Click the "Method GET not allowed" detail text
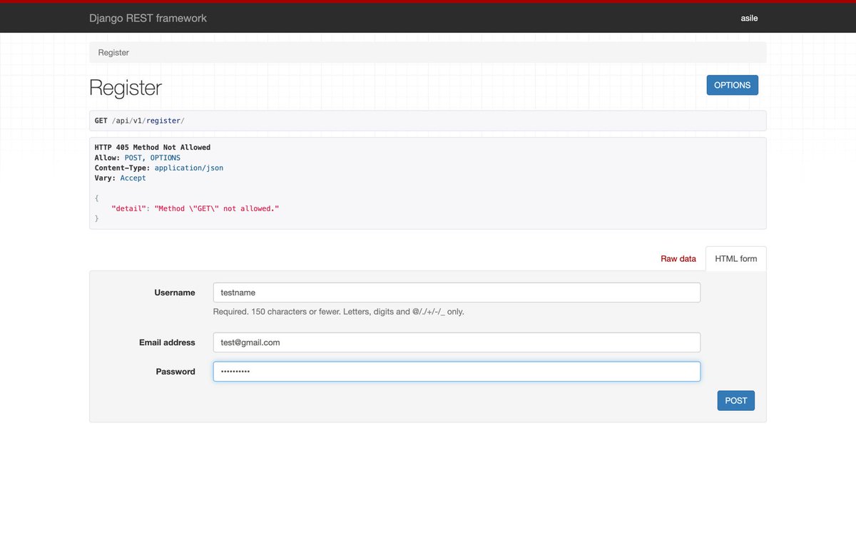This screenshot has width=856, height=535. (x=195, y=208)
